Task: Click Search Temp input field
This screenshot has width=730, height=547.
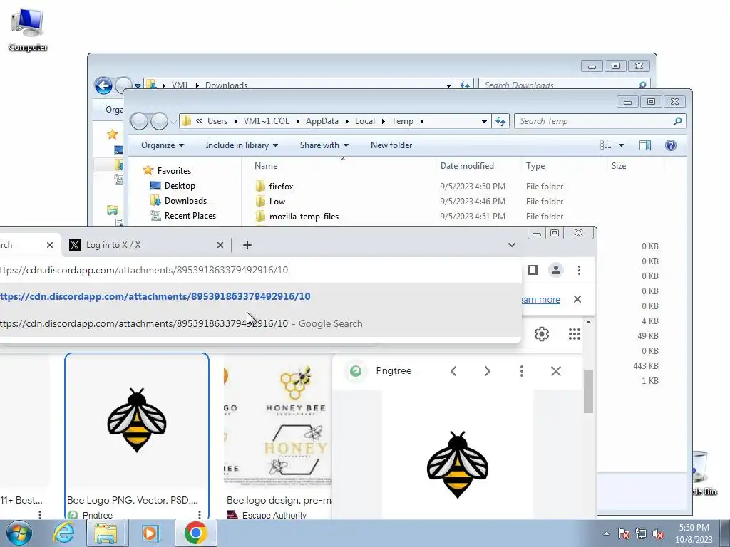Action: pos(594,121)
